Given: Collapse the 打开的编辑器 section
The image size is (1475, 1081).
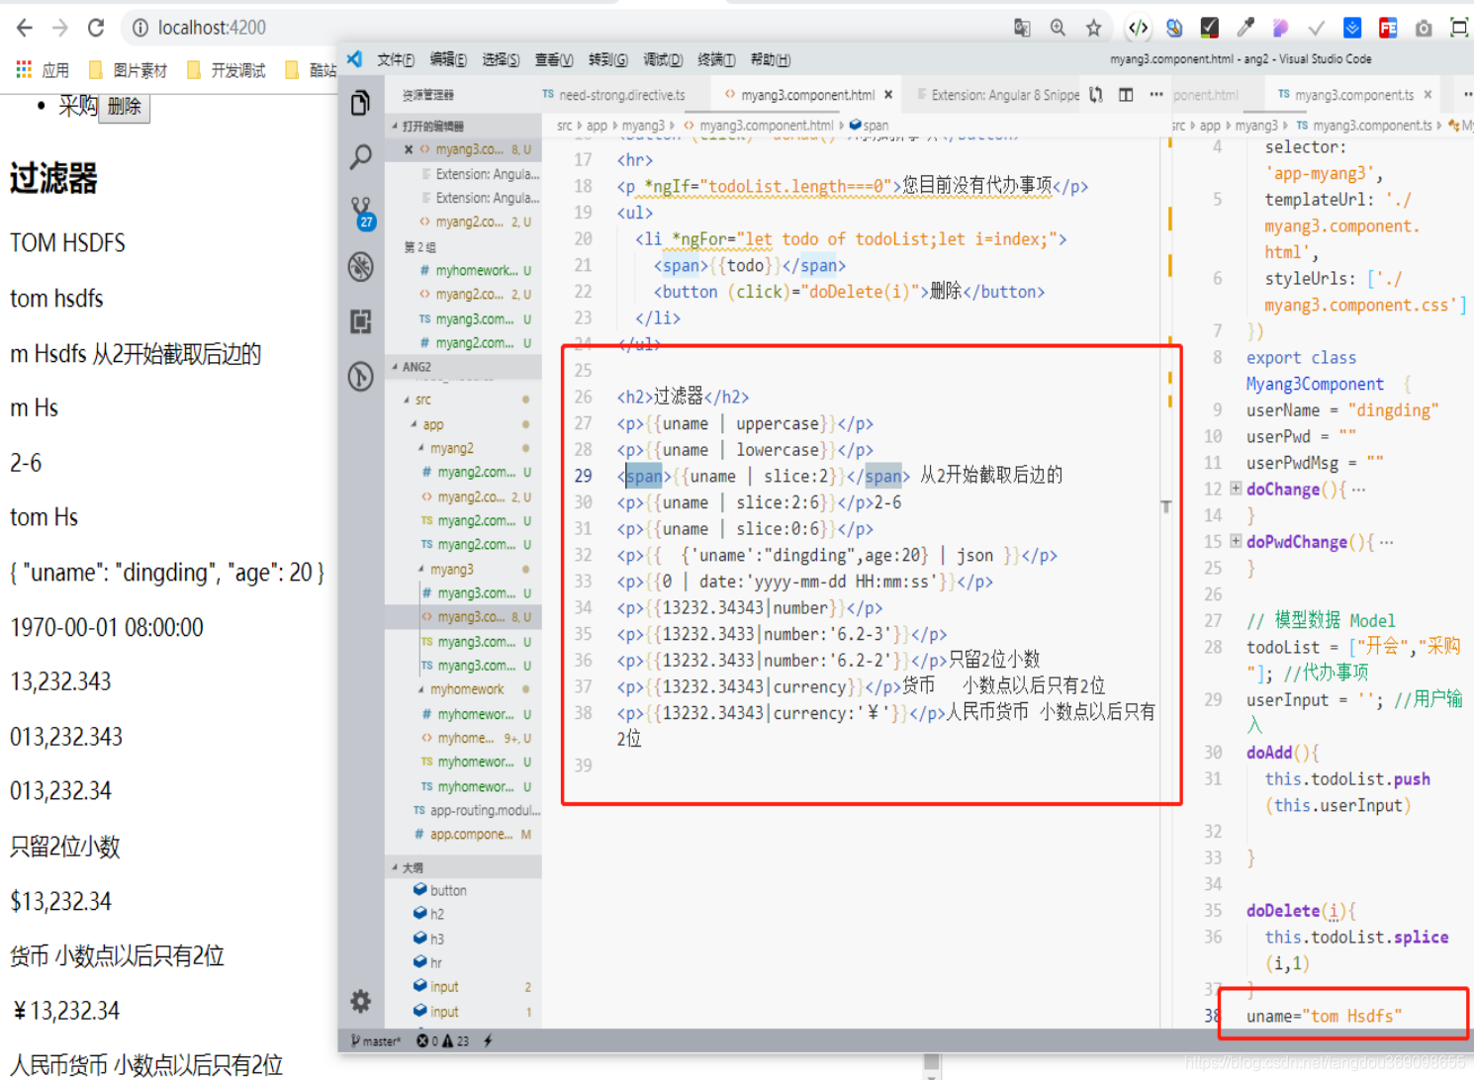Looking at the screenshot, I should [463, 126].
